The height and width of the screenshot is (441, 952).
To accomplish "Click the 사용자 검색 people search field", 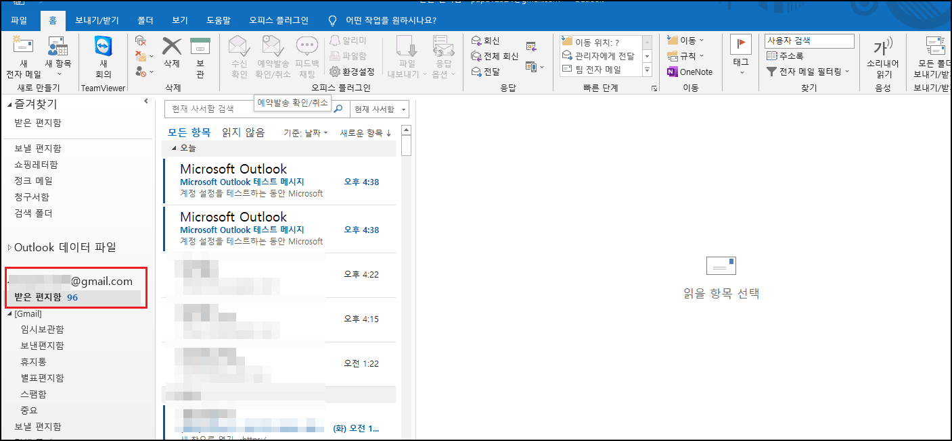I will pyautogui.click(x=809, y=41).
